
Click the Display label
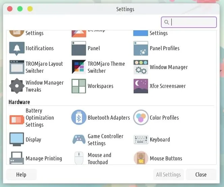tap(33, 139)
